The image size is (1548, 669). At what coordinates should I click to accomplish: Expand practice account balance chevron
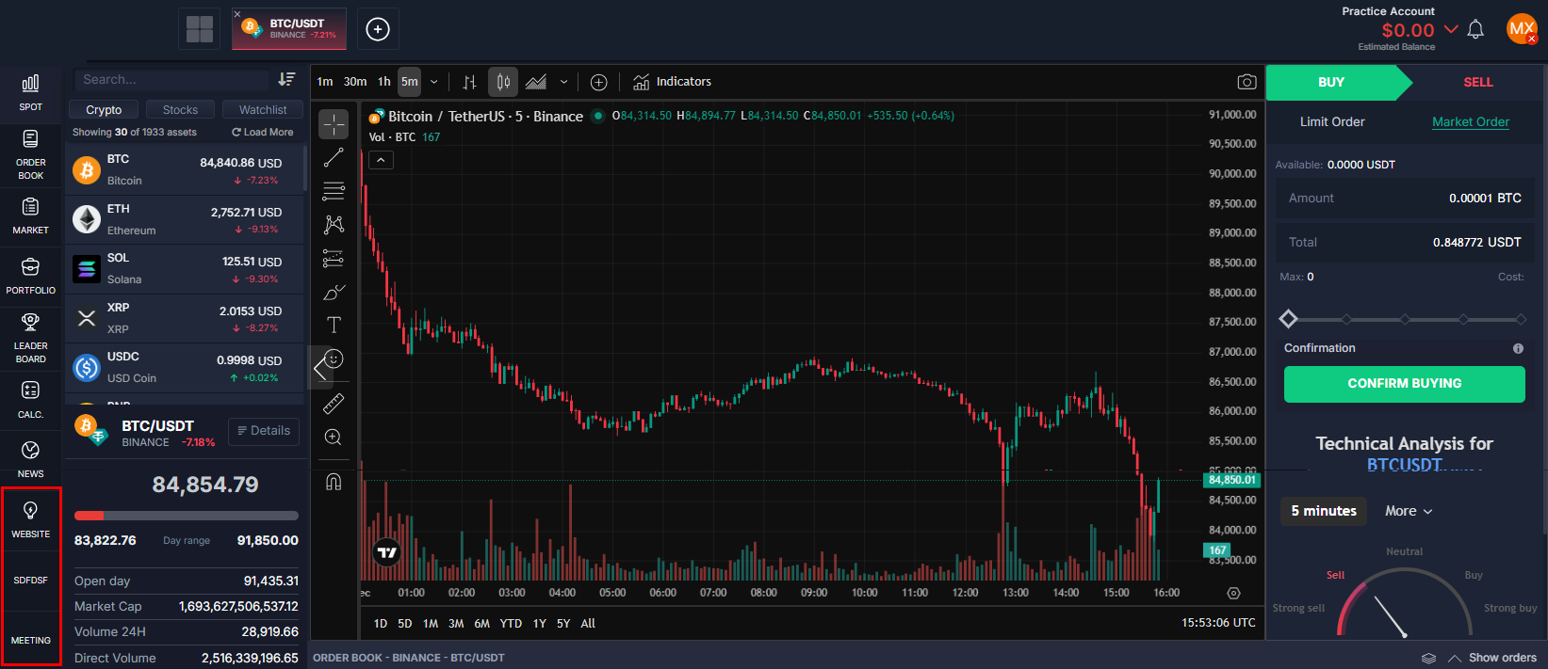coord(1451,29)
